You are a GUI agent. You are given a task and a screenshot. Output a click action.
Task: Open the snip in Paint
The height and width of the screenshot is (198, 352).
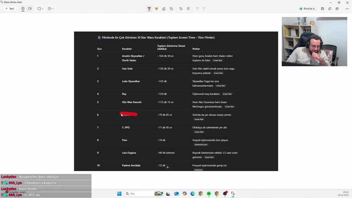(308, 9)
